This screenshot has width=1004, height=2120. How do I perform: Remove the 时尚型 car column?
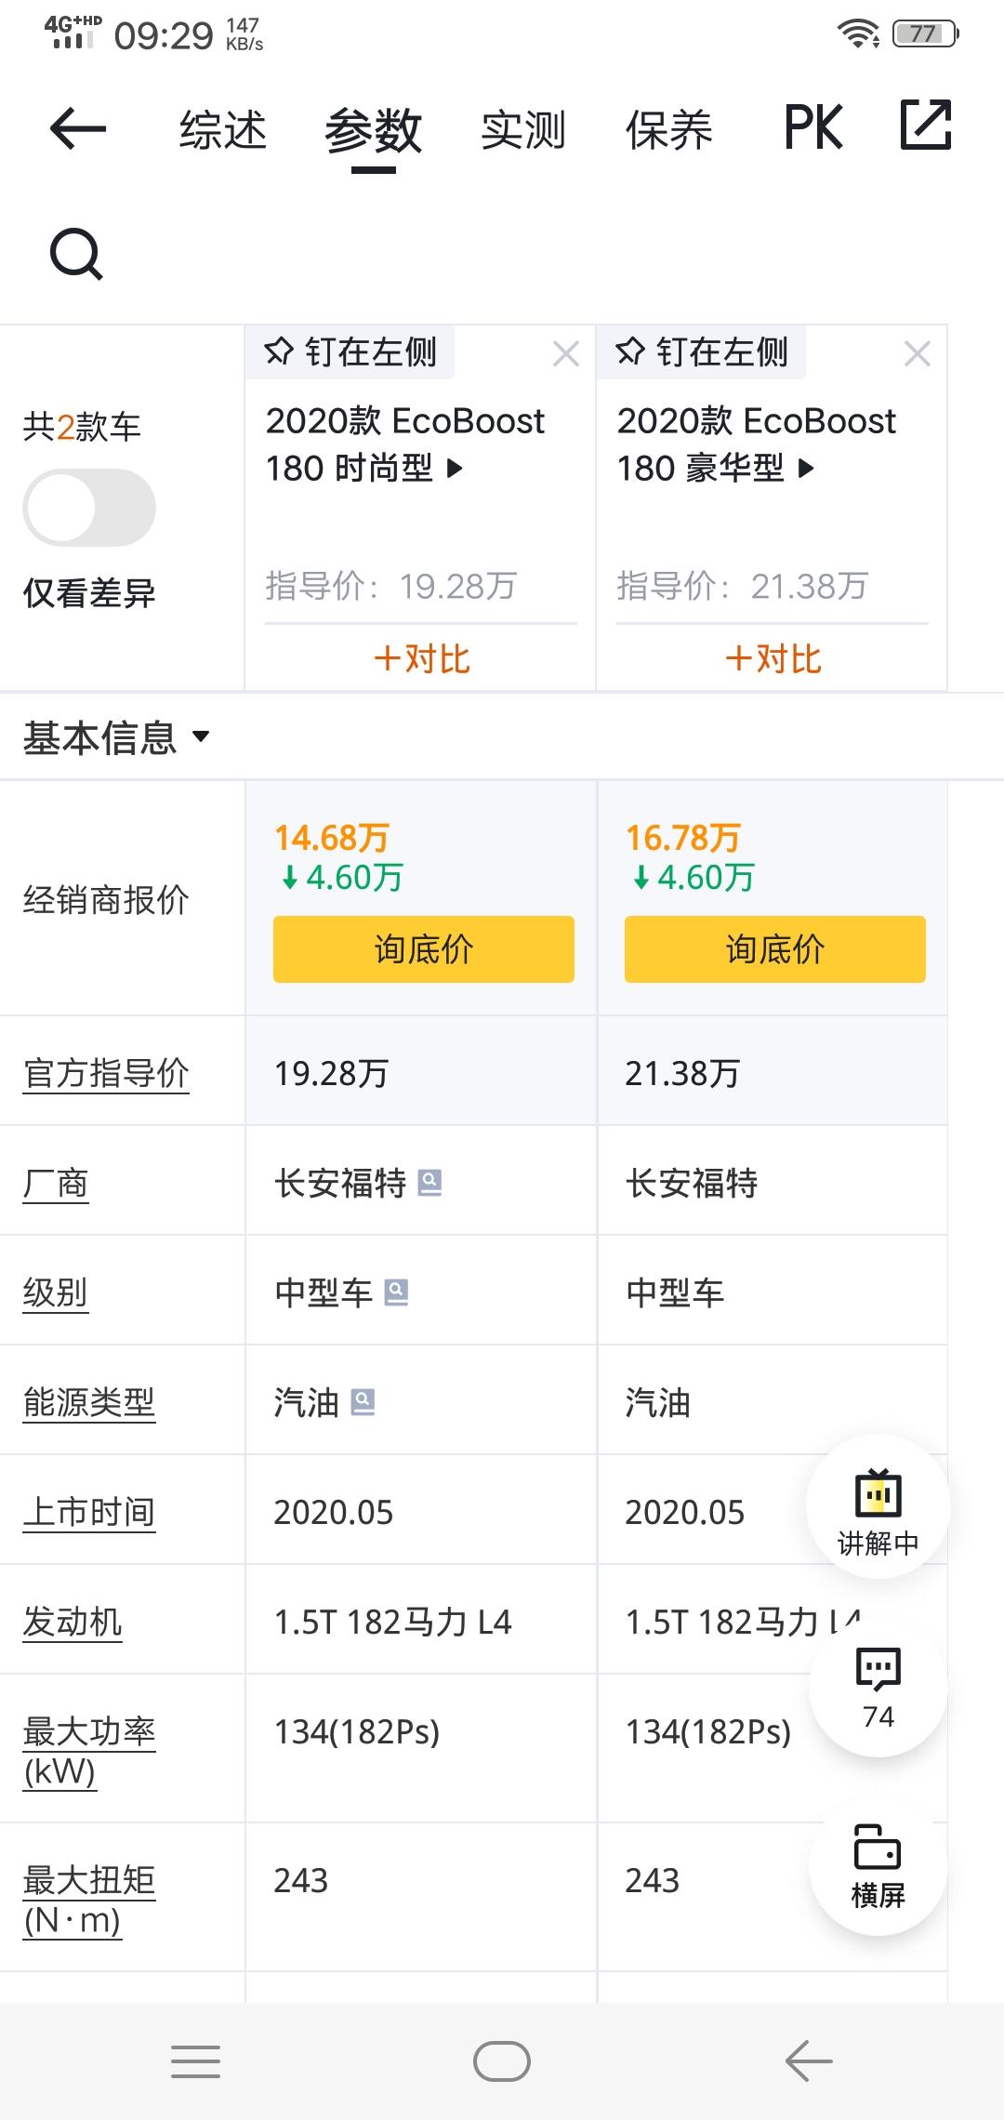coord(566,353)
